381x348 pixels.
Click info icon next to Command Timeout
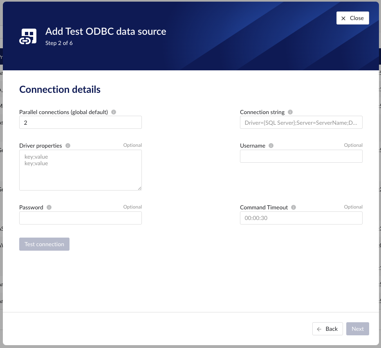pyautogui.click(x=294, y=207)
